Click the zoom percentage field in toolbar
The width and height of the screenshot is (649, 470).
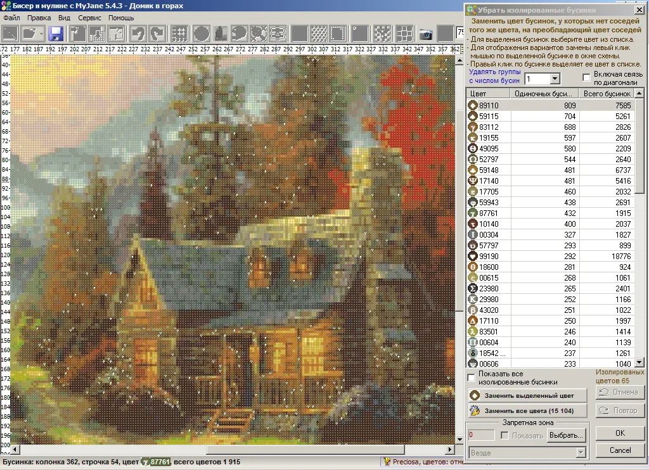pyautogui.click(x=459, y=33)
